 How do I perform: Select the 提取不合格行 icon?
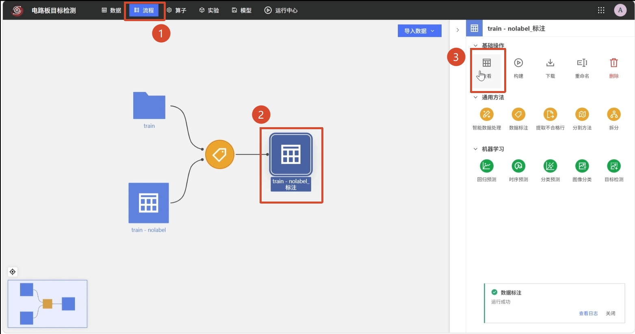[x=550, y=115]
